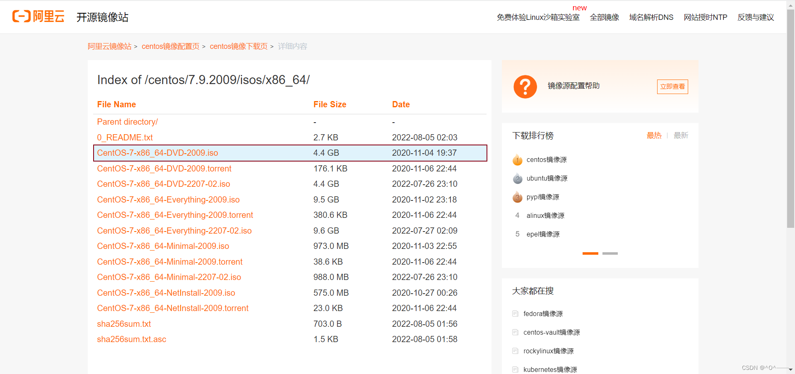Click the Date column header
Image resolution: width=795 pixels, height=374 pixels.
click(x=401, y=104)
